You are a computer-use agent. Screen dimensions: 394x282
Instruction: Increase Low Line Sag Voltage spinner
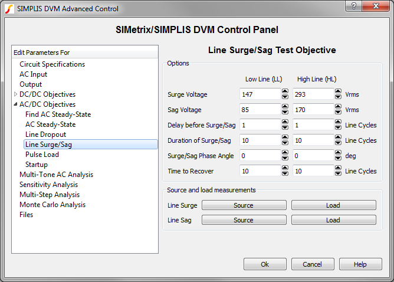[285, 107]
